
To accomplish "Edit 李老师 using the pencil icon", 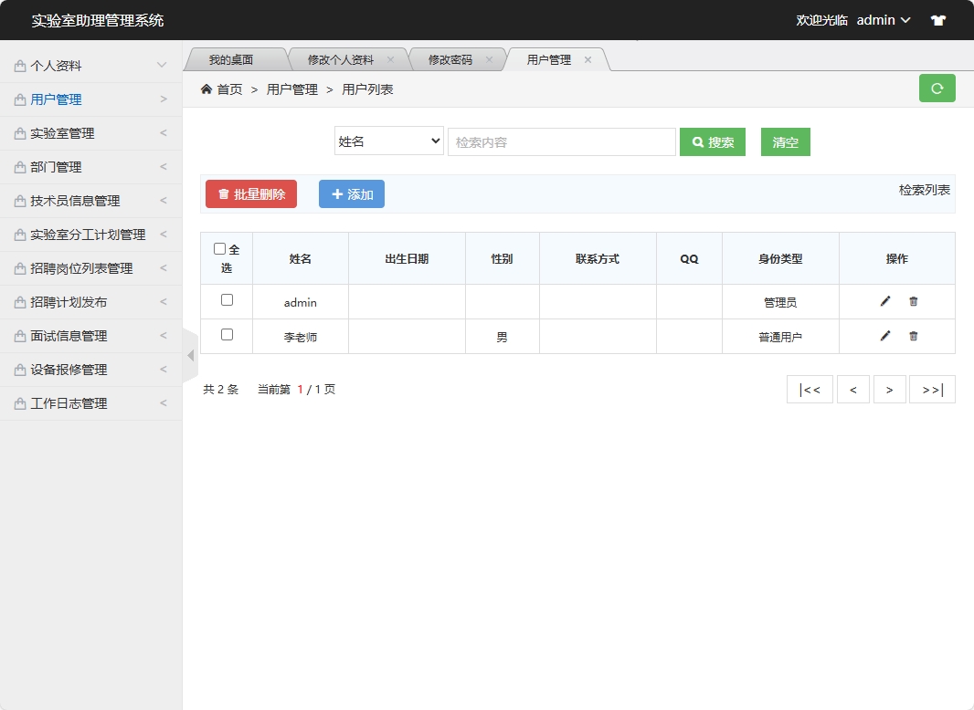I will [884, 336].
